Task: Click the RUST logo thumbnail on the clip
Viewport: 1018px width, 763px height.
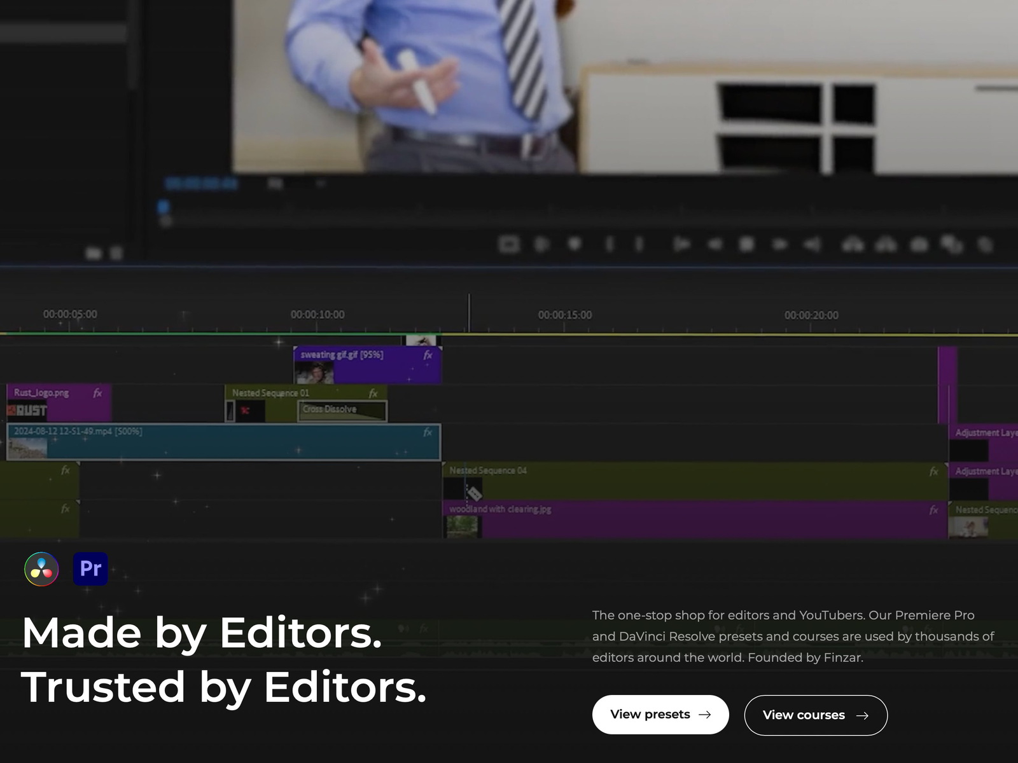Action: click(27, 411)
